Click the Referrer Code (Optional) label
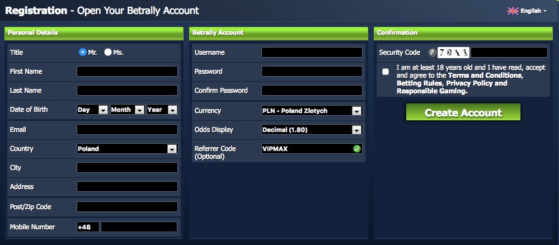The width and height of the screenshot is (559, 245). pos(215,152)
